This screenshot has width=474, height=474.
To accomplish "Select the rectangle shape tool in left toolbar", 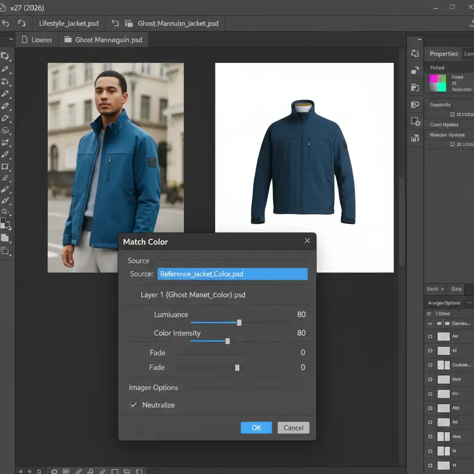I will click(5, 166).
